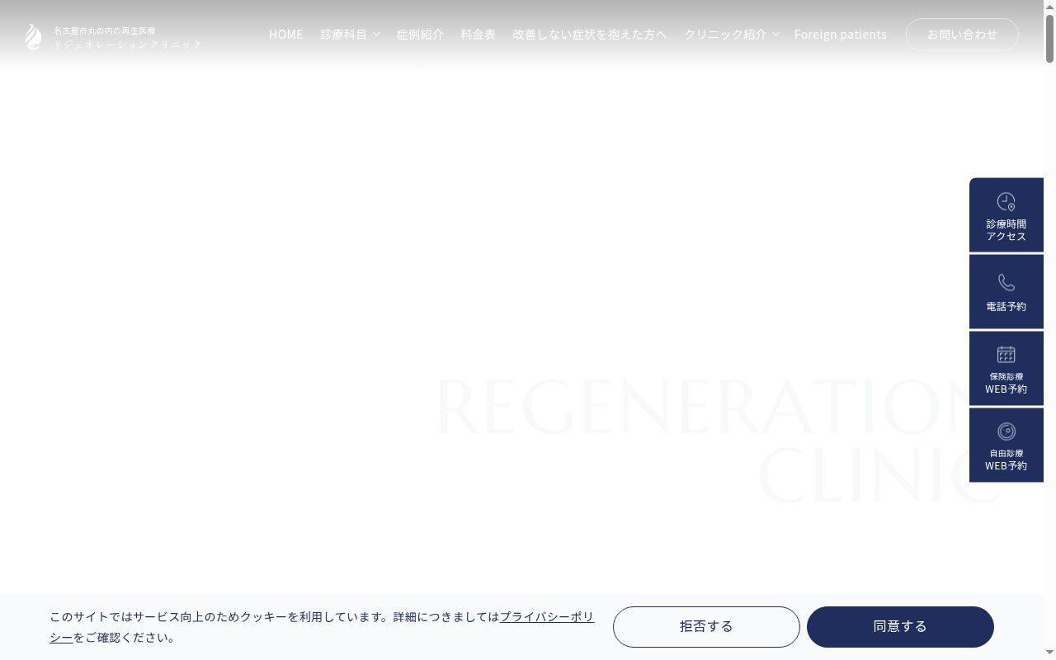Viewport: 1056px width, 660px height.
Task: Expand the 診療科目 dropdown chevron
Action: [376, 34]
